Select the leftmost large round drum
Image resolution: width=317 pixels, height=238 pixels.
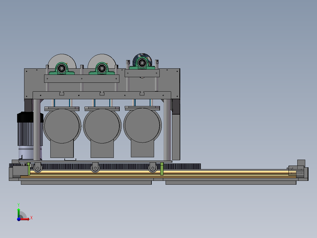point(62,126)
